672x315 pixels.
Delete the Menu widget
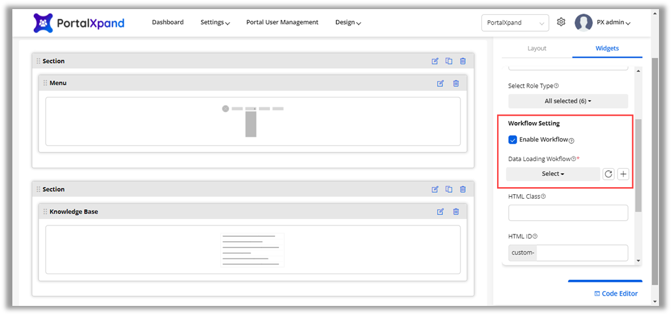[455, 83]
